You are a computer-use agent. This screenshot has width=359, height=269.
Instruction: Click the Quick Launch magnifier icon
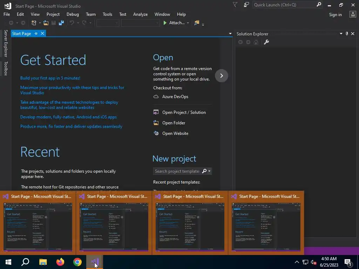coord(319,5)
